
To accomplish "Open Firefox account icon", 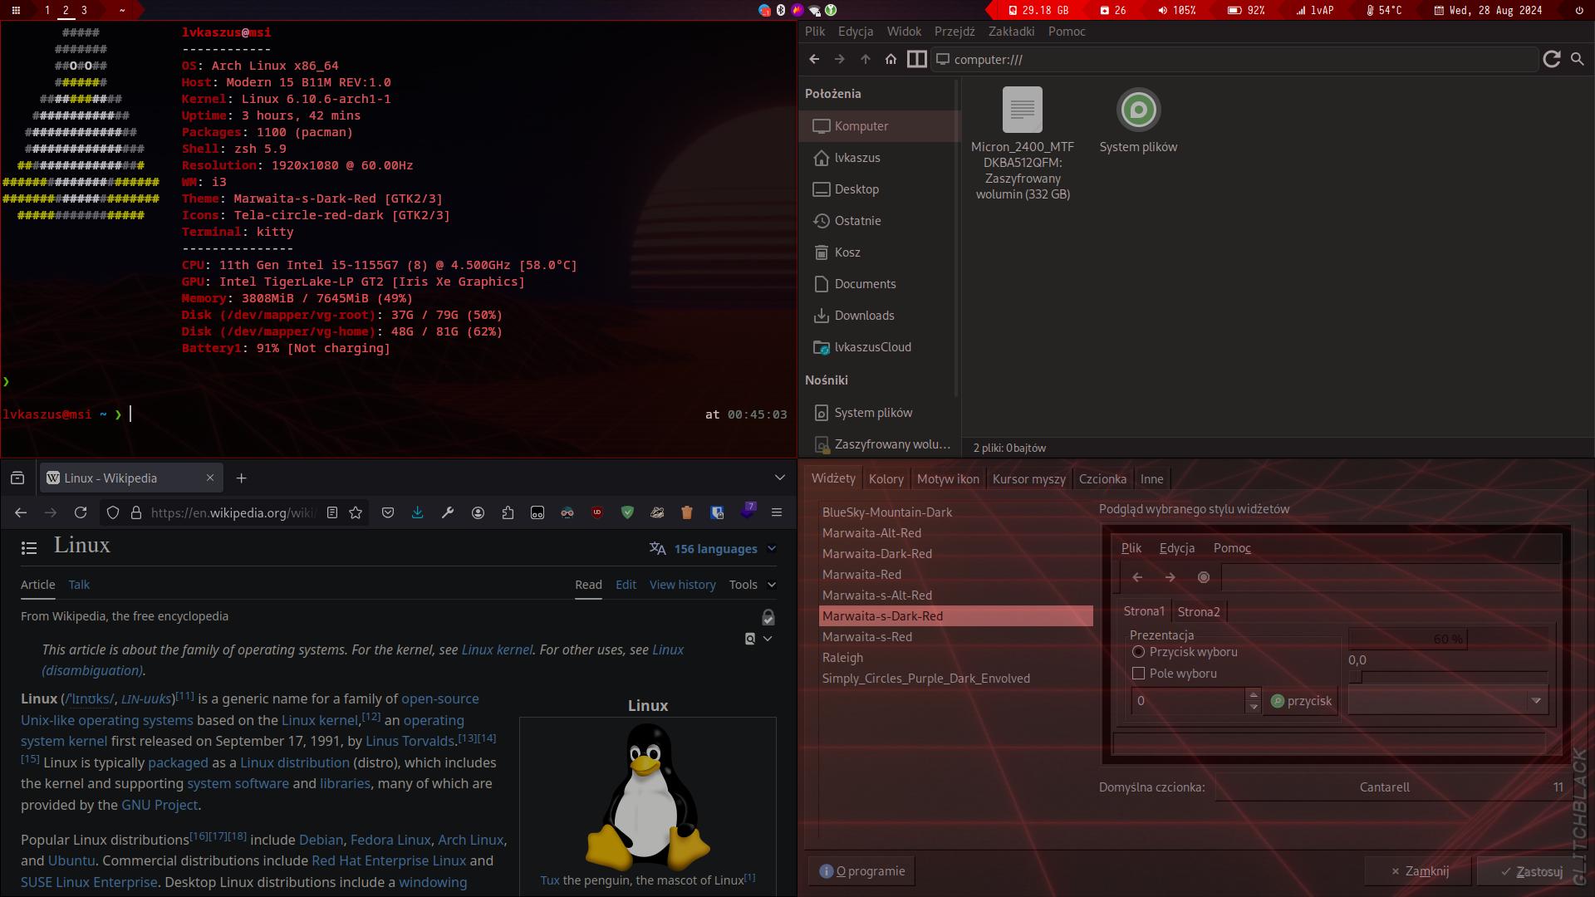I will pyautogui.click(x=478, y=512).
